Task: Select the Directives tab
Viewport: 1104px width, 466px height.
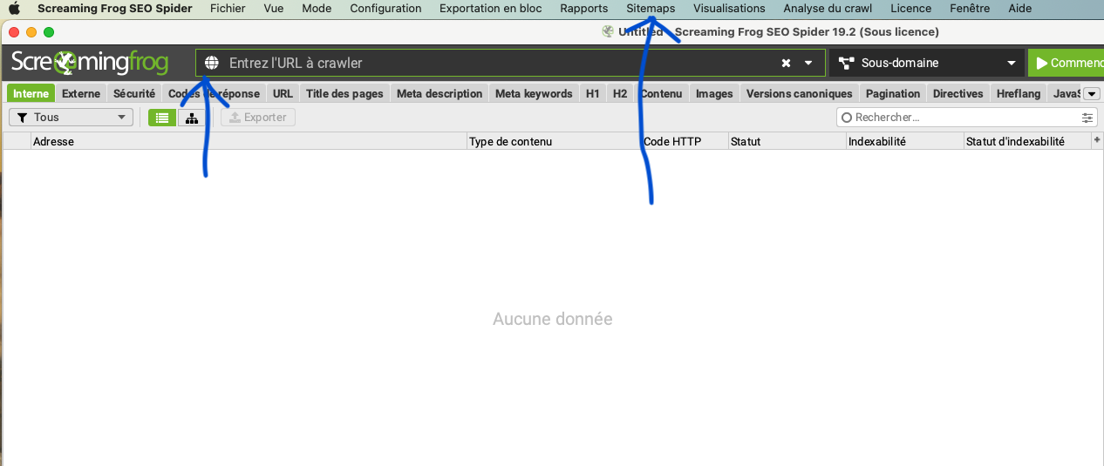Action: click(x=957, y=93)
